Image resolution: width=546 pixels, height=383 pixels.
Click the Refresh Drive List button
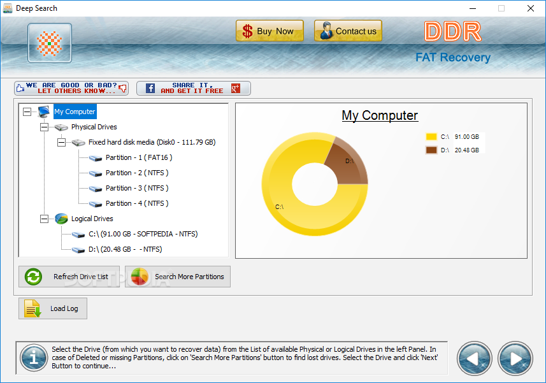(69, 277)
